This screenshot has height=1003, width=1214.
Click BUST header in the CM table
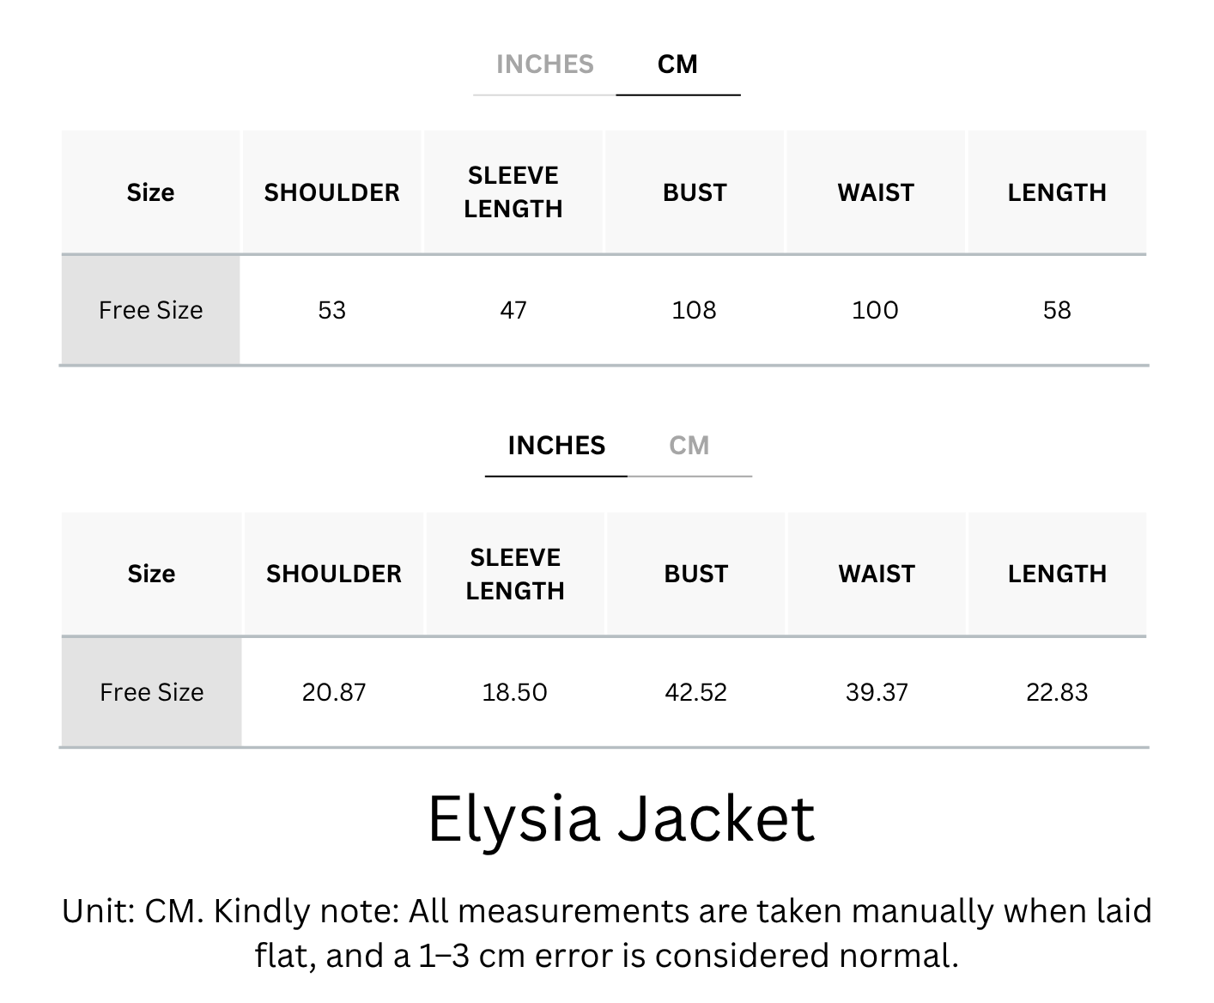pos(695,192)
